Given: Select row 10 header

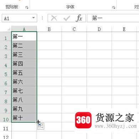Looking at the screenshot, I should tap(6, 118).
